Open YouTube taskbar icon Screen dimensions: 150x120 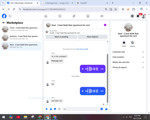(18, 117)
